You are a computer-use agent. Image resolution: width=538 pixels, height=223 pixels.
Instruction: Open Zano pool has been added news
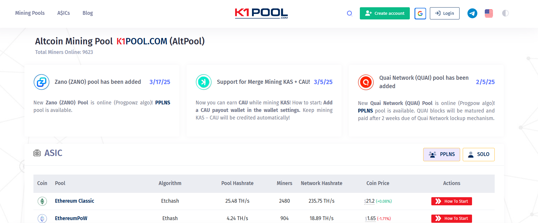pos(98,82)
